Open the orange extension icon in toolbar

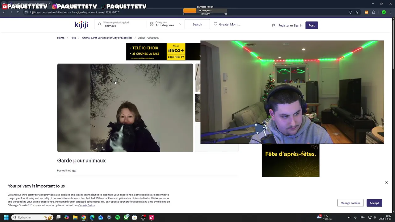point(366,12)
